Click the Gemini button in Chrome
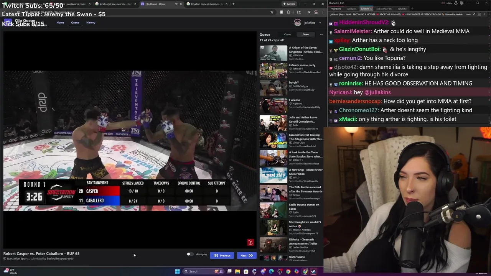Viewport: 491px width, 276px height. (x=289, y=4)
